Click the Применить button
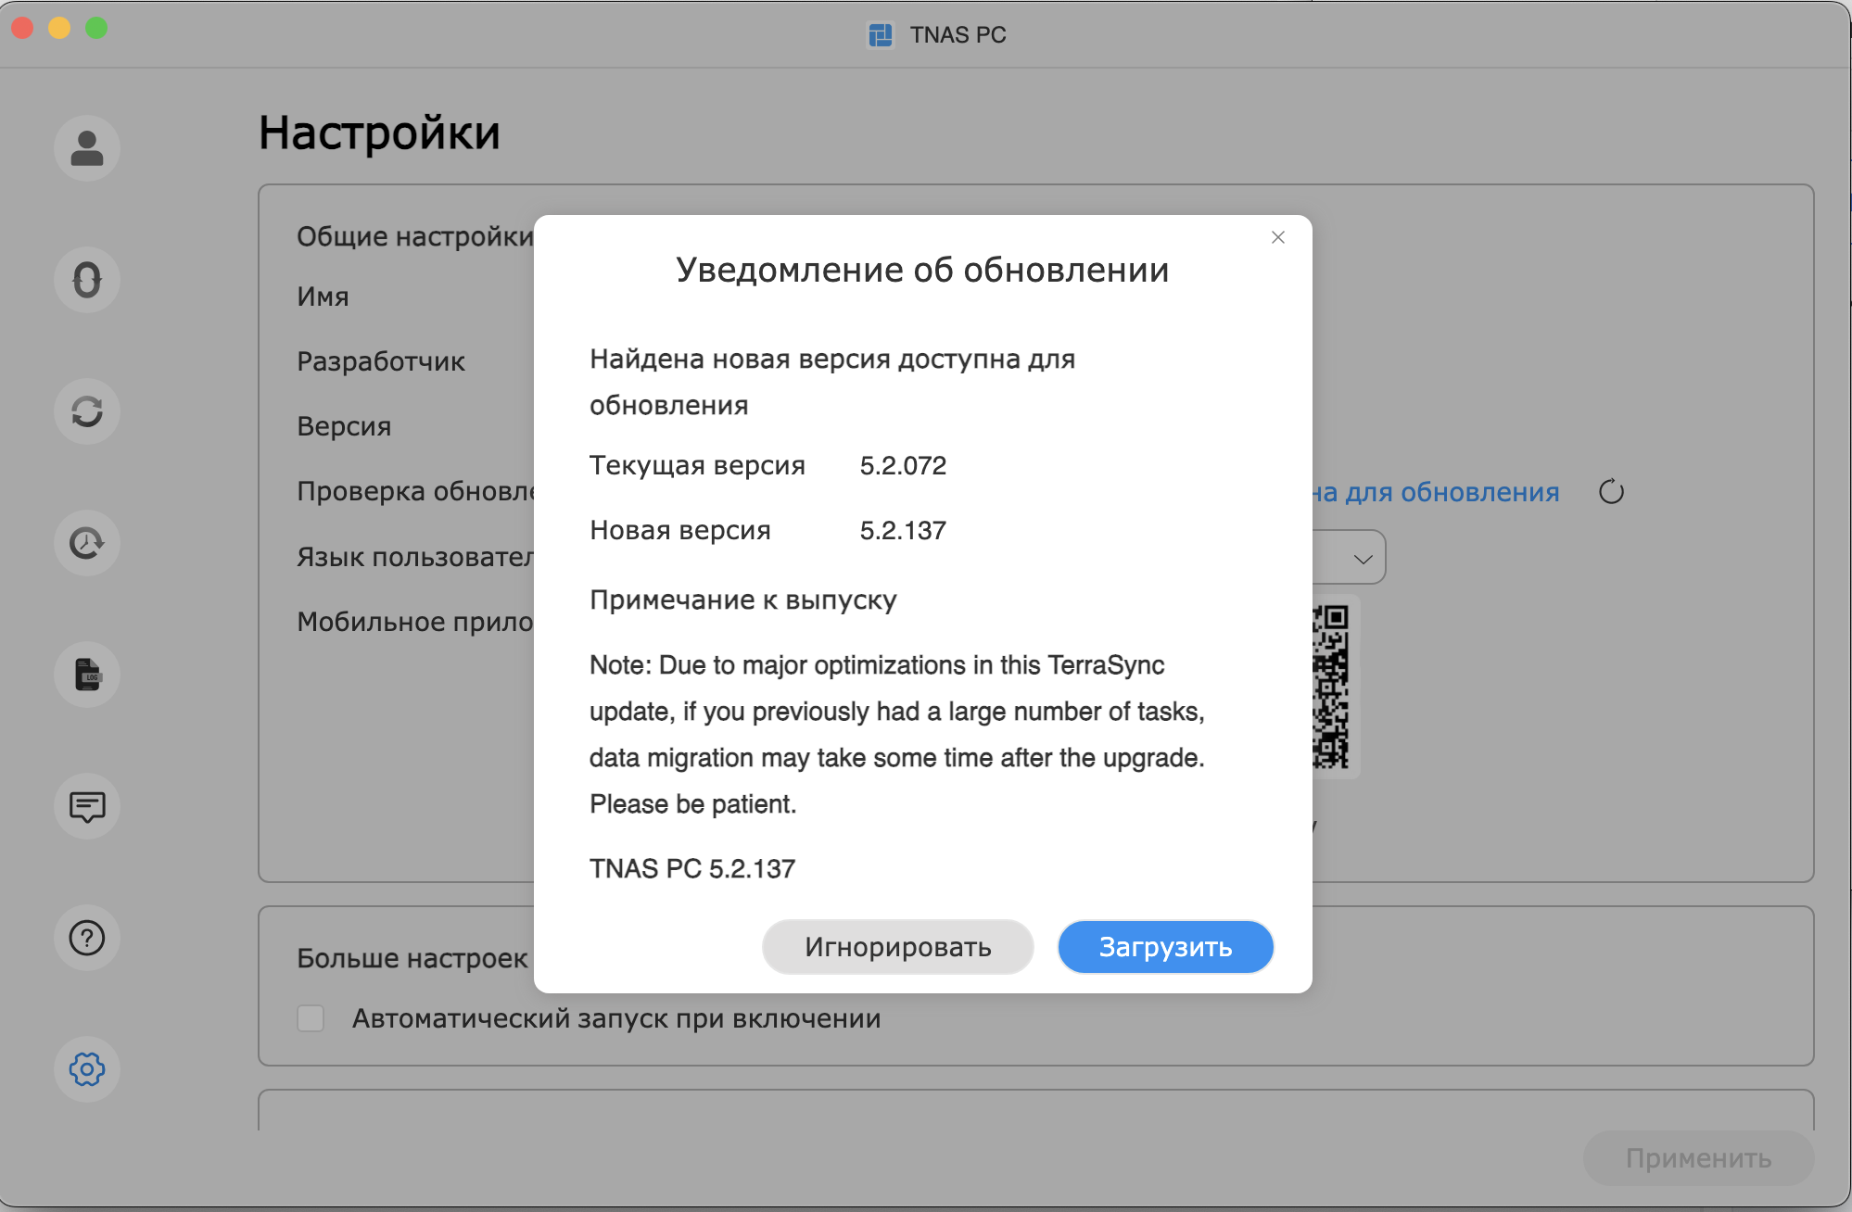 pos(1697,1158)
